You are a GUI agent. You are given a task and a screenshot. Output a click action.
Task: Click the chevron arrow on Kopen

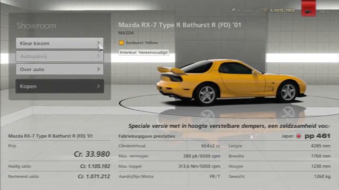click(x=99, y=86)
